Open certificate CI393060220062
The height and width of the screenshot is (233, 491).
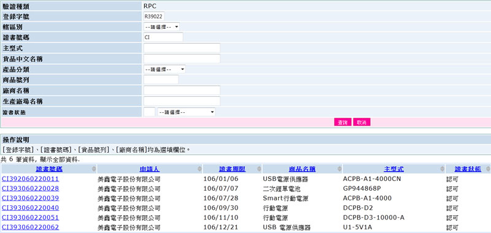[30, 227]
